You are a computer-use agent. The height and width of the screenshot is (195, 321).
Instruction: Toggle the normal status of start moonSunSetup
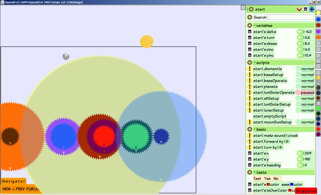[307, 122]
